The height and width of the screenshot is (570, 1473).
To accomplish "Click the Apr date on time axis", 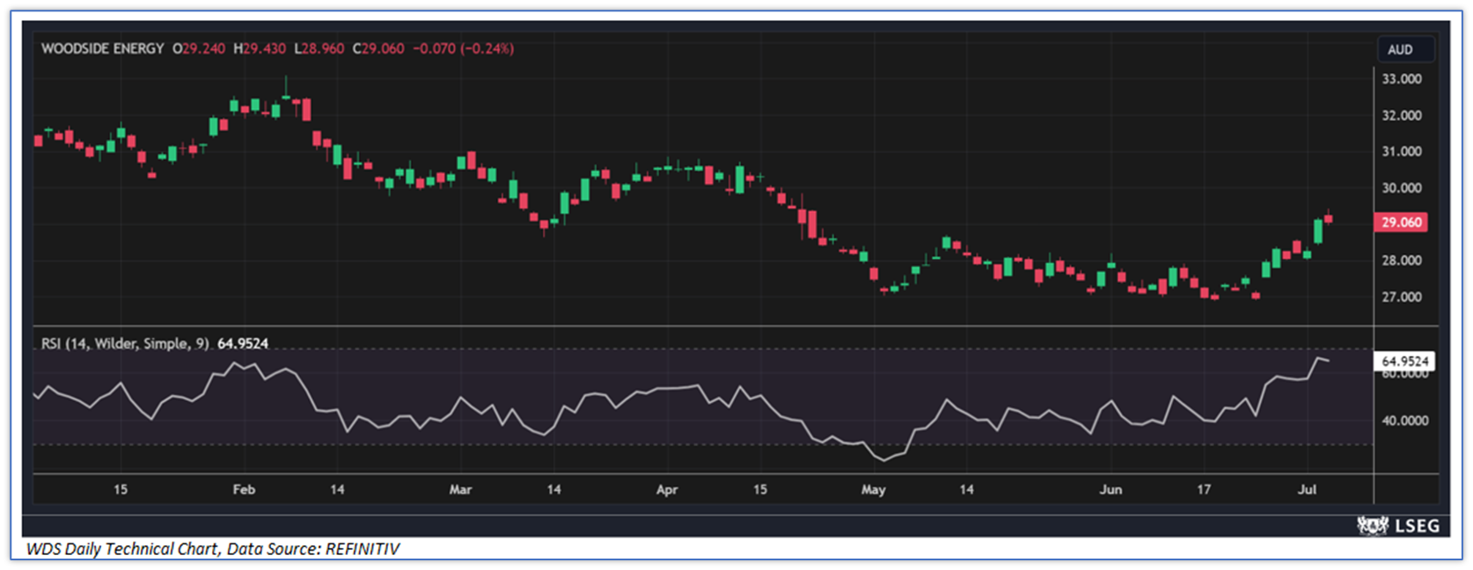I will tap(667, 489).
